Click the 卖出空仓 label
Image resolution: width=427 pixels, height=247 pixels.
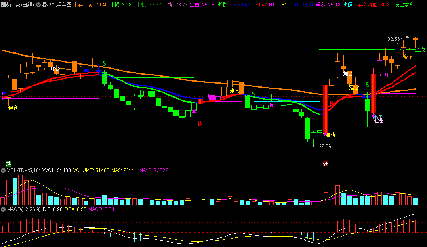click(404, 5)
